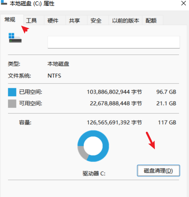The image size is (189, 197).
Task: Click the 磁盘清理(D) button
Action: [x=158, y=170]
